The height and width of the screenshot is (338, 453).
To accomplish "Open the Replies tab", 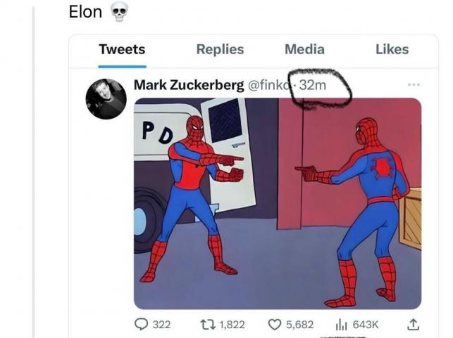I will [x=220, y=49].
